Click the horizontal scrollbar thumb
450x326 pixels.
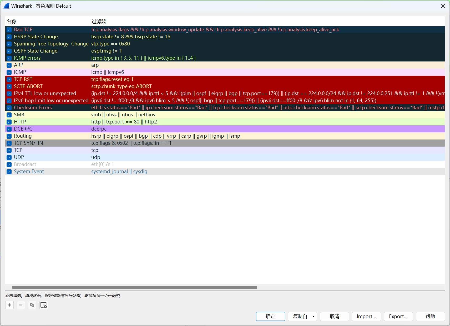pos(134,287)
